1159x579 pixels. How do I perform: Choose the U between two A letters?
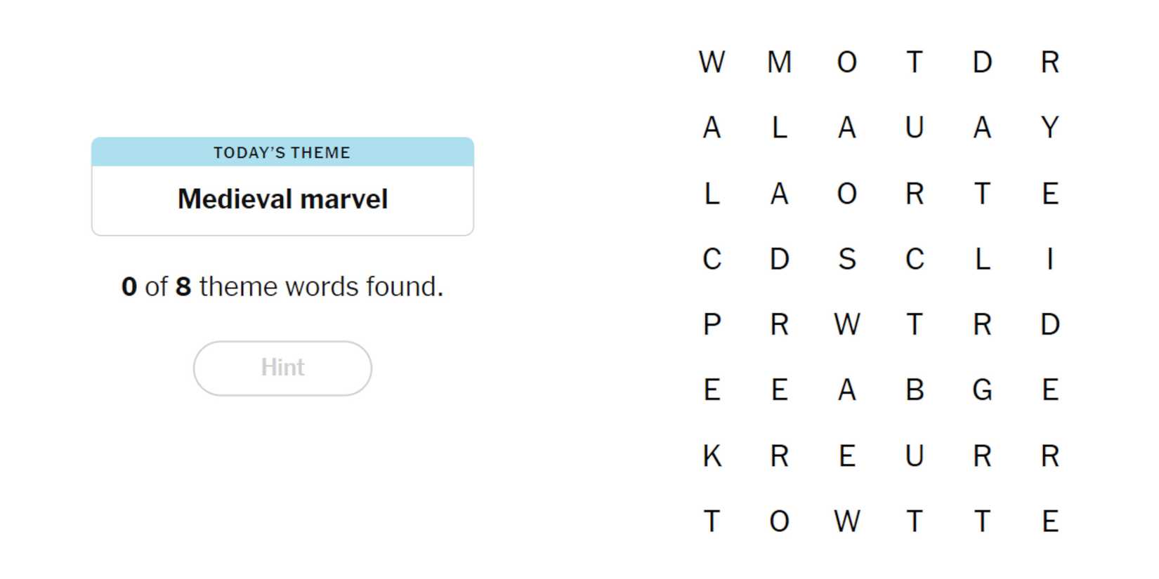point(914,128)
